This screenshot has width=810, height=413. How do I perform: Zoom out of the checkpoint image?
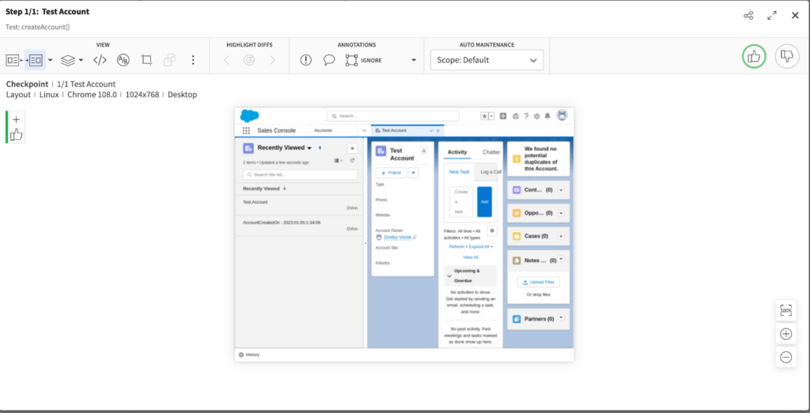pyautogui.click(x=785, y=357)
